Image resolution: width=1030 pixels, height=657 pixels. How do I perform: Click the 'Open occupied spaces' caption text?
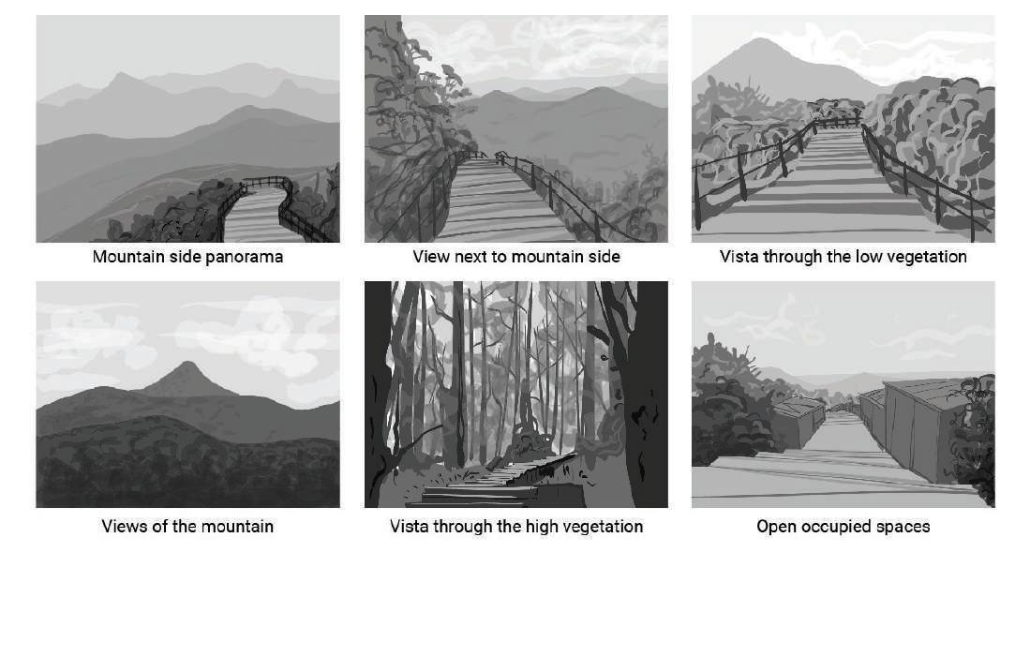[843, 527]
